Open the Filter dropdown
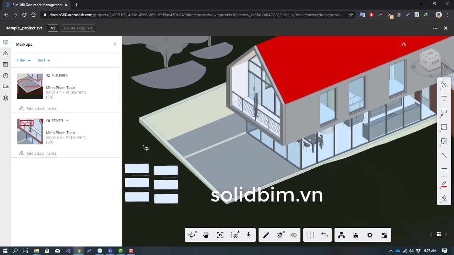The width and height of the screenshot is (454, 255). click(23, 60)
